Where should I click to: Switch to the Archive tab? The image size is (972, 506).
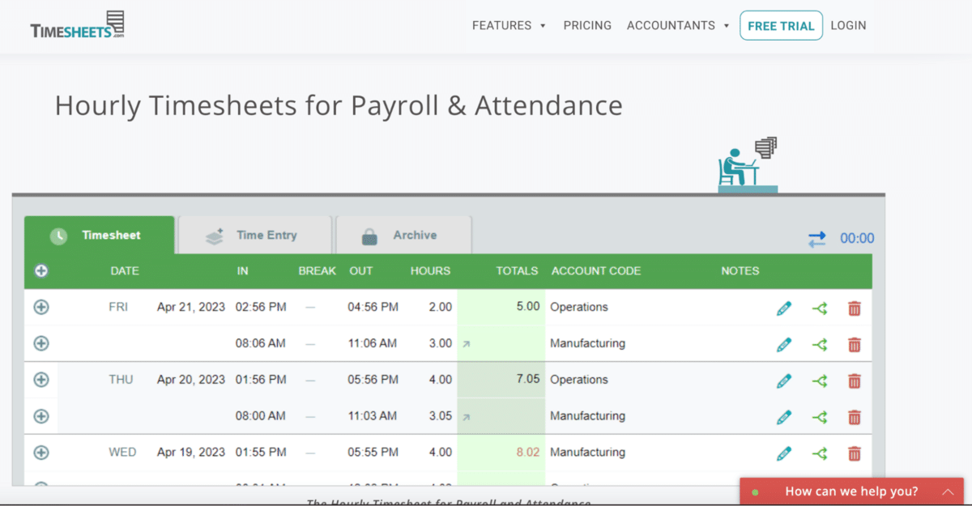point(403,236)
